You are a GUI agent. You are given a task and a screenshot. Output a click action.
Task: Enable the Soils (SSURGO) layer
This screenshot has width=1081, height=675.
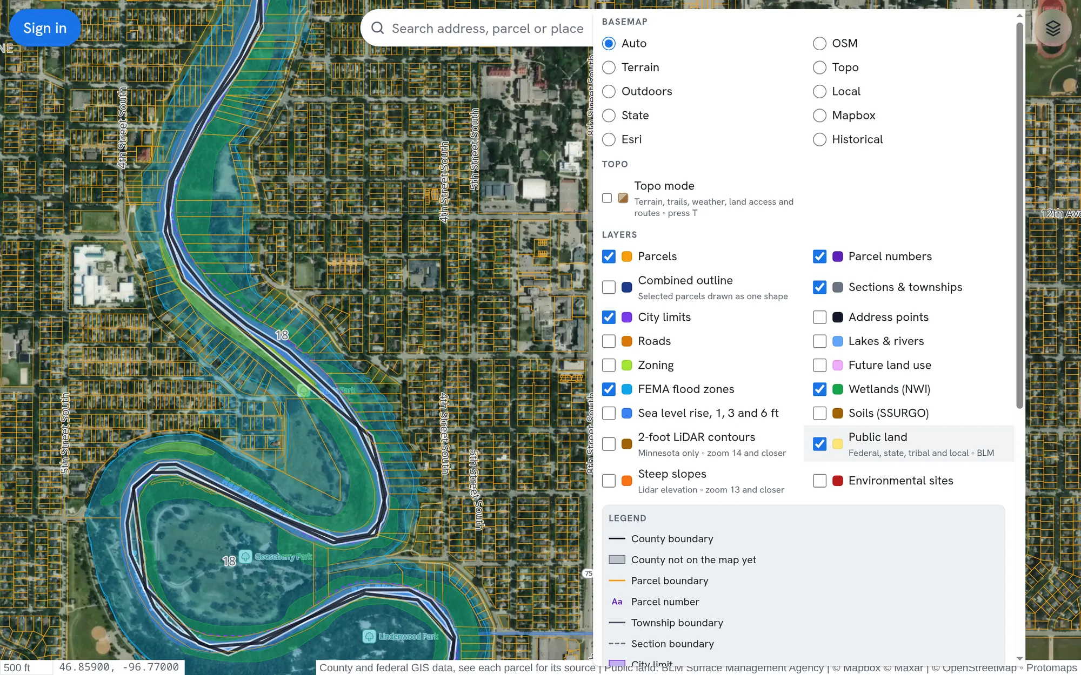pos(819,413)
